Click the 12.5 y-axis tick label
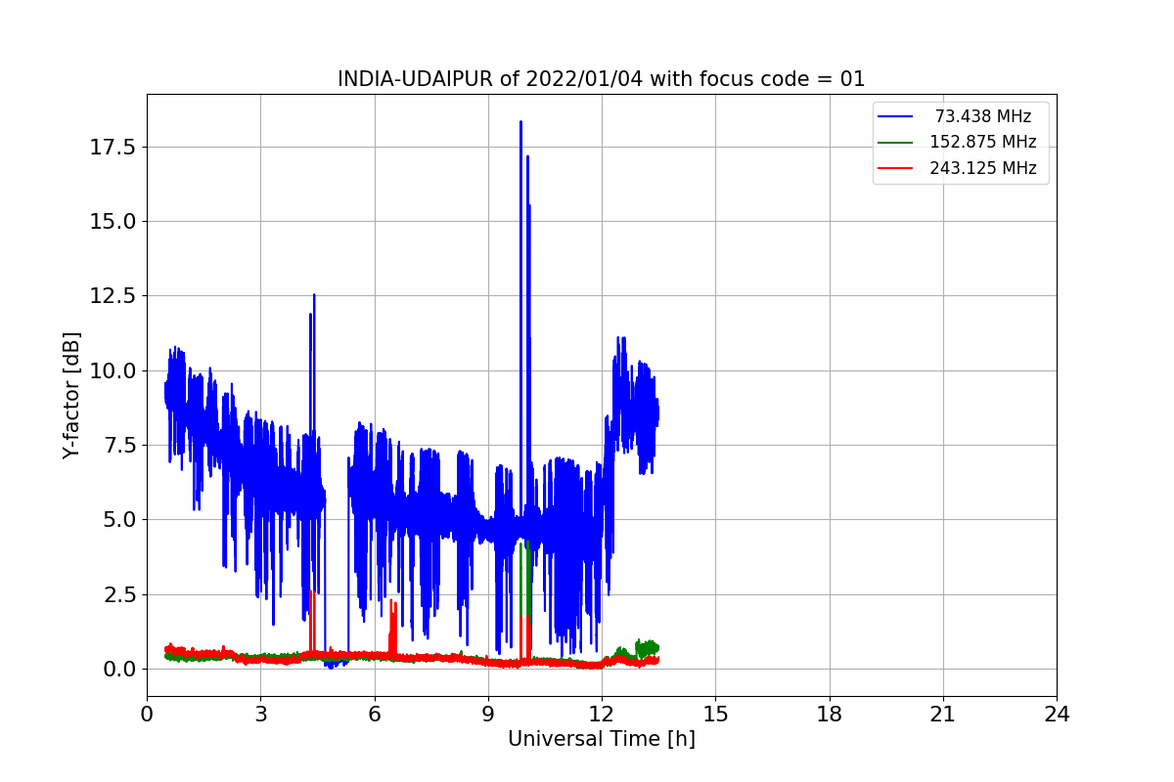Screen dimensions: 1174x782 [x=113, y=295]
